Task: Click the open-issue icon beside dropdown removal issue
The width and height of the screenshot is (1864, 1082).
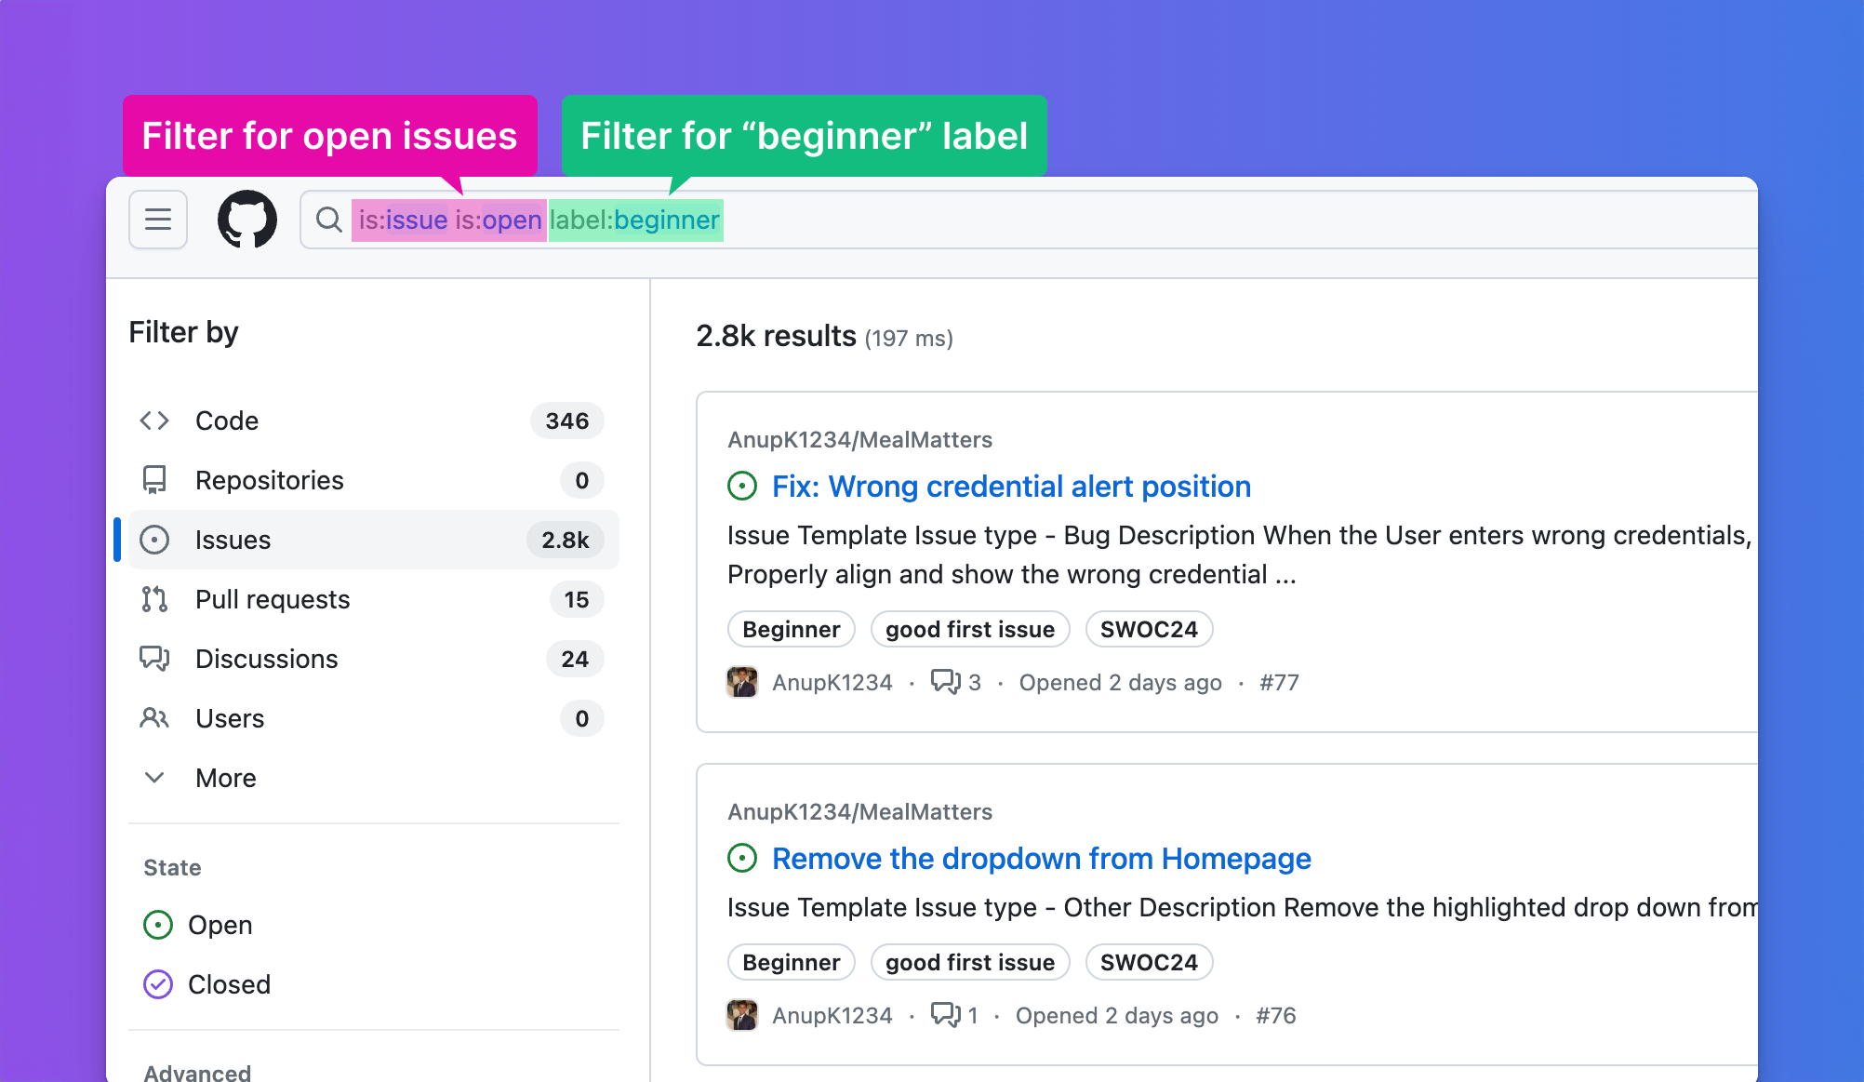Action: pyautogui.click(x=741, y=858)
